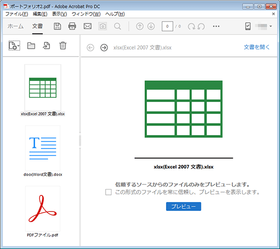Go to next file forward arrow
This screenshot has height=249, width=280.
[x=104, y=47]
